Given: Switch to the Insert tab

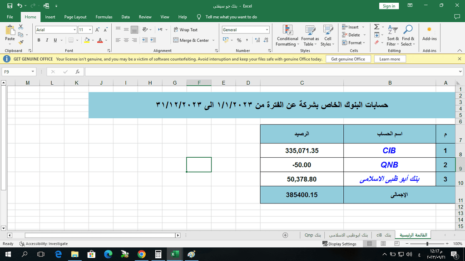Looking at the screenshot, I should [x=50, y=17].
